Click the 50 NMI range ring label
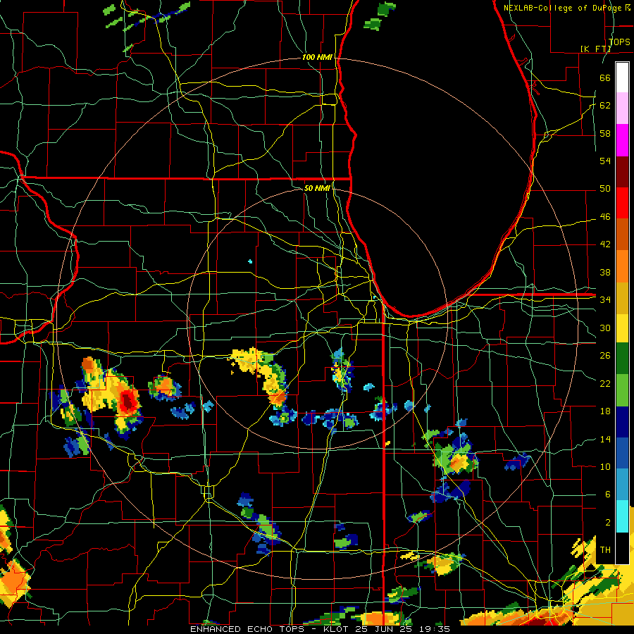The image size is (634, 634). pyautogui.click(x=317, y=188)
